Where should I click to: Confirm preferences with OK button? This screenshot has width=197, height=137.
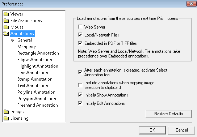coord(152,130)
